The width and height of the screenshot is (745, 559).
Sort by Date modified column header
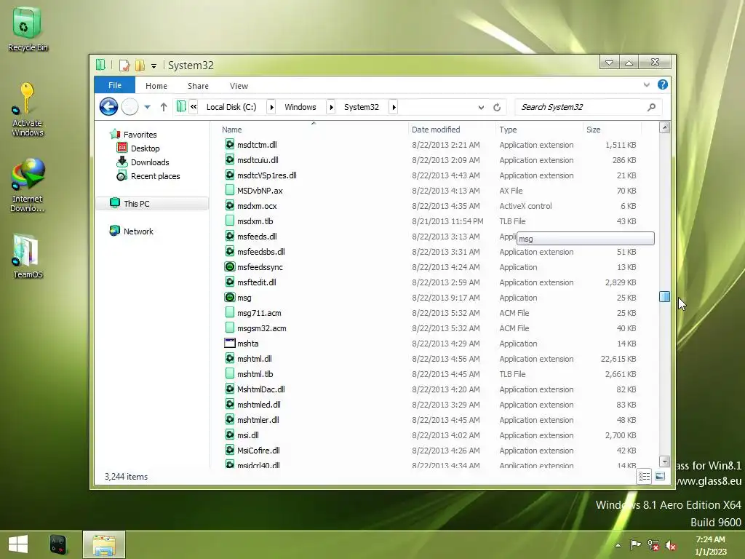(x=452, y=130)
